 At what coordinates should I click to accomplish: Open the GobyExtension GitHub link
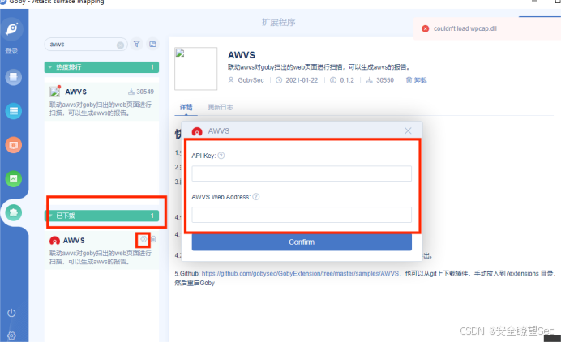click(300, 273)
